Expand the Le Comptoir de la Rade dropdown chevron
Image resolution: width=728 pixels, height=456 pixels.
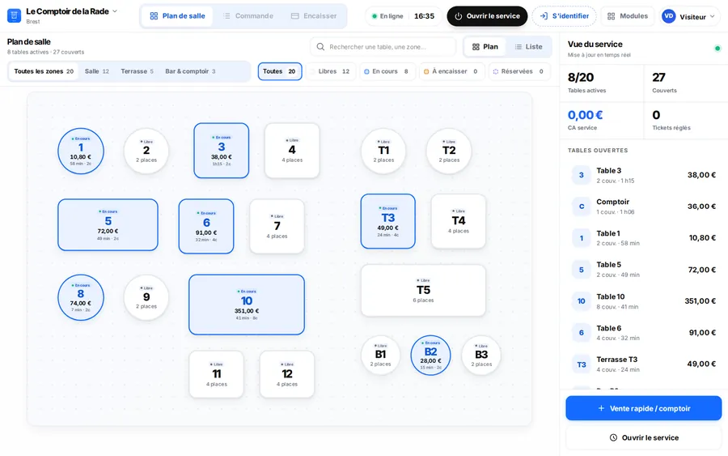[115, 11]
